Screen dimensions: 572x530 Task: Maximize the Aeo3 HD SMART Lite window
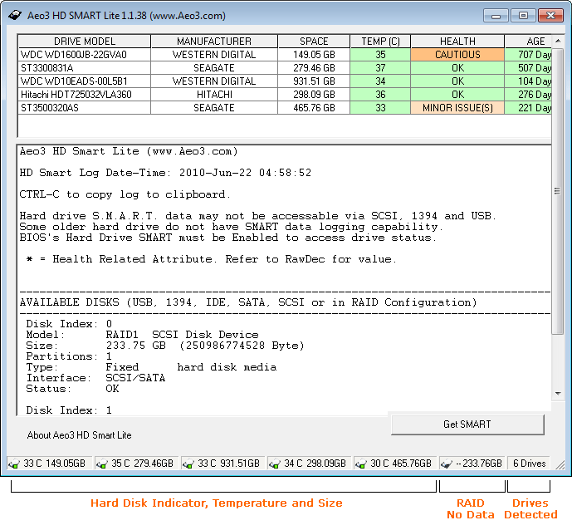coord(523,16)
